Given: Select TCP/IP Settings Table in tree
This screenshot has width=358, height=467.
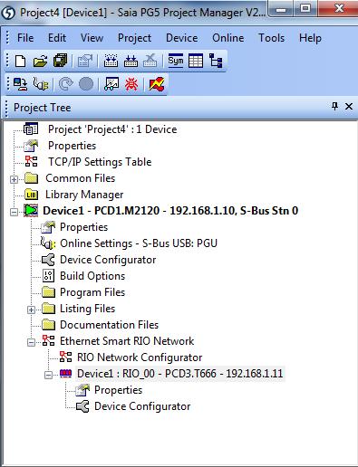Looking at the screenshot, I should click(100, 162).
